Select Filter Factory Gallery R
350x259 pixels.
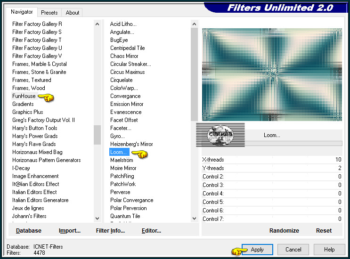tap(37, 24)
